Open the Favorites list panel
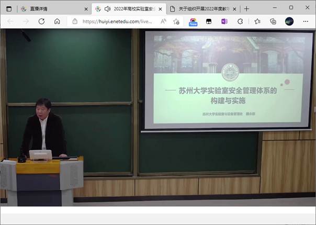Viewport: 316px width, 225px height. click(x=257, y=21)
